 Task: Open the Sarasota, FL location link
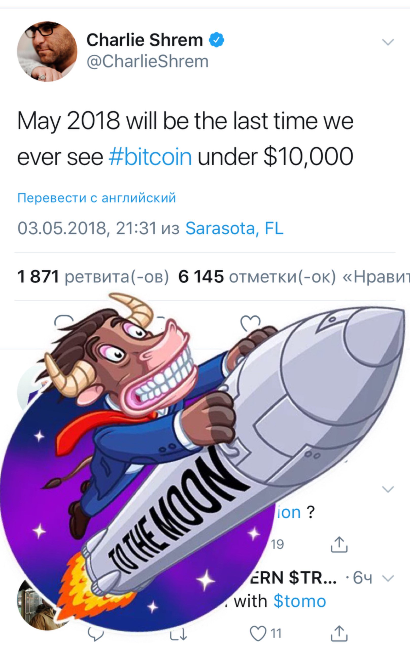pos(234,228)
